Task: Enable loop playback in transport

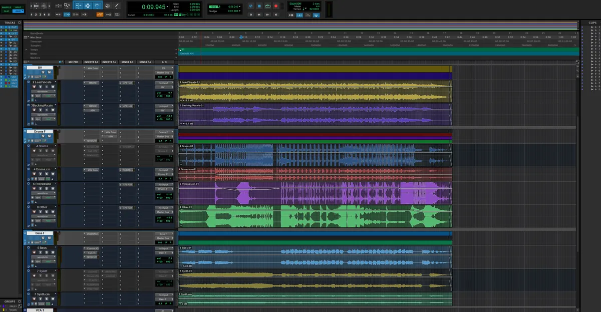Action: 268,6
